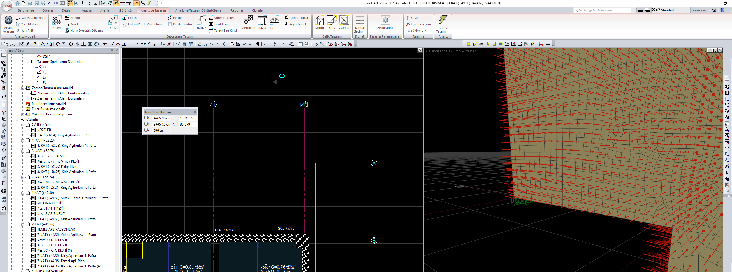Screen dimensions: 732x272
Task: Collapse the Çizimler tree node
Action: (x=17, y=120)
